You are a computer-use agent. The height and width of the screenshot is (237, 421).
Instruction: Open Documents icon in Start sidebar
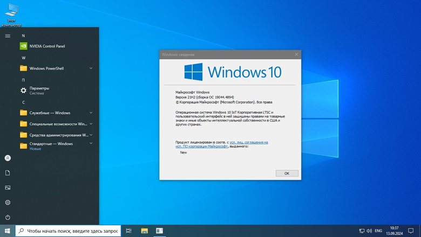pos(8,173)
